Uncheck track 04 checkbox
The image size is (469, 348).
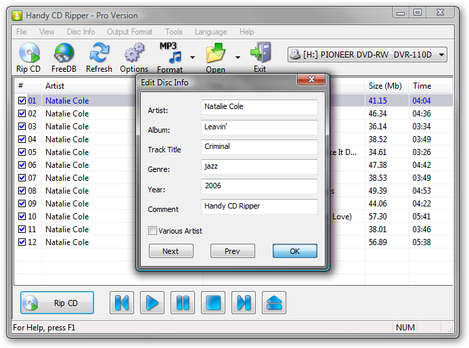[22, 139]
